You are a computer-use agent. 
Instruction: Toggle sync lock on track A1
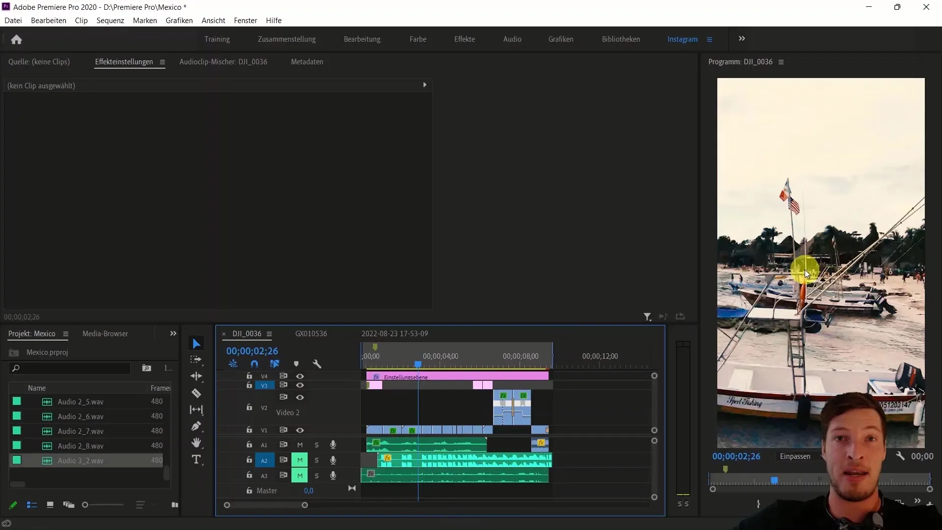[283, 445]
